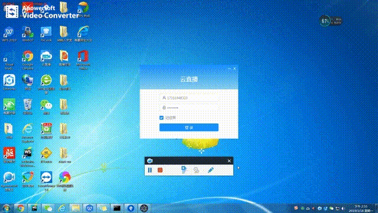Viewport: 378px width, 213px height.
Task: Open the WPS 2019 desktop icon
Action: (x=9, y=34)
